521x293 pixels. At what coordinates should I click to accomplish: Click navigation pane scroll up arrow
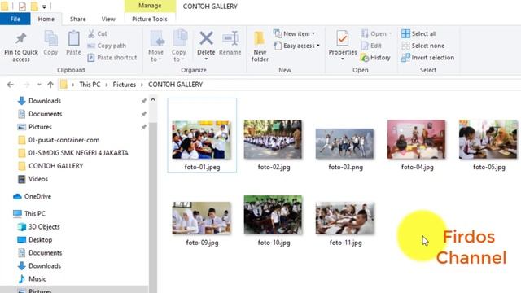[153, 99]
